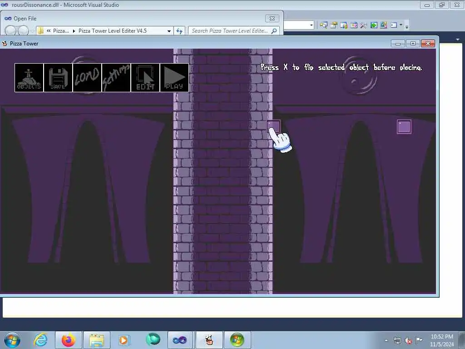Click the Solution Explorer icon in Visual Studio toolbar

click(323, 25)
